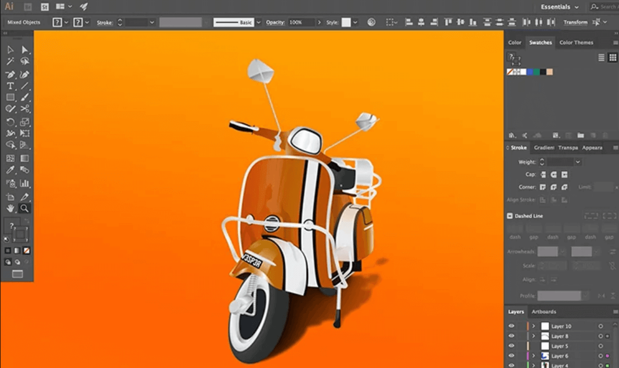Select the Scissors tool
The image size is (619, 368).
[x=24, y=109]
